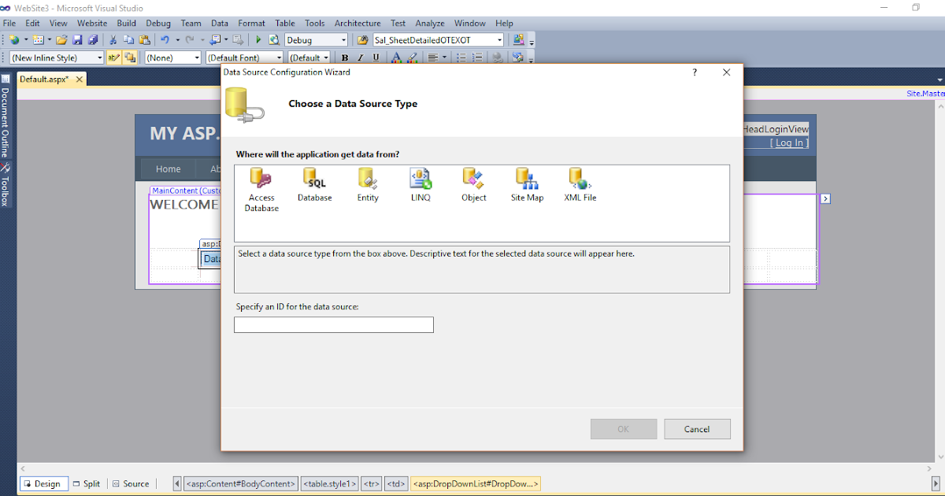Toggle bold formatting in the formatting toolbar

(x=344, y=57)
